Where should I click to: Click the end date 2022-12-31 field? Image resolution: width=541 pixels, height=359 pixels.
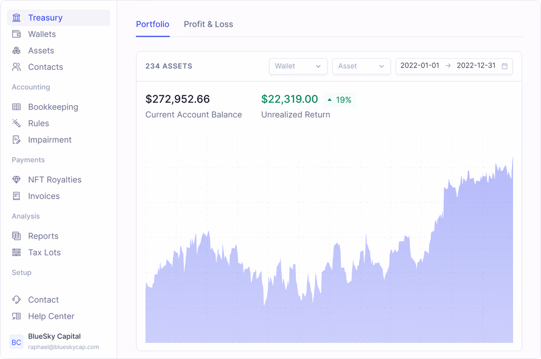pyautogui.click(x=476, y=66)
